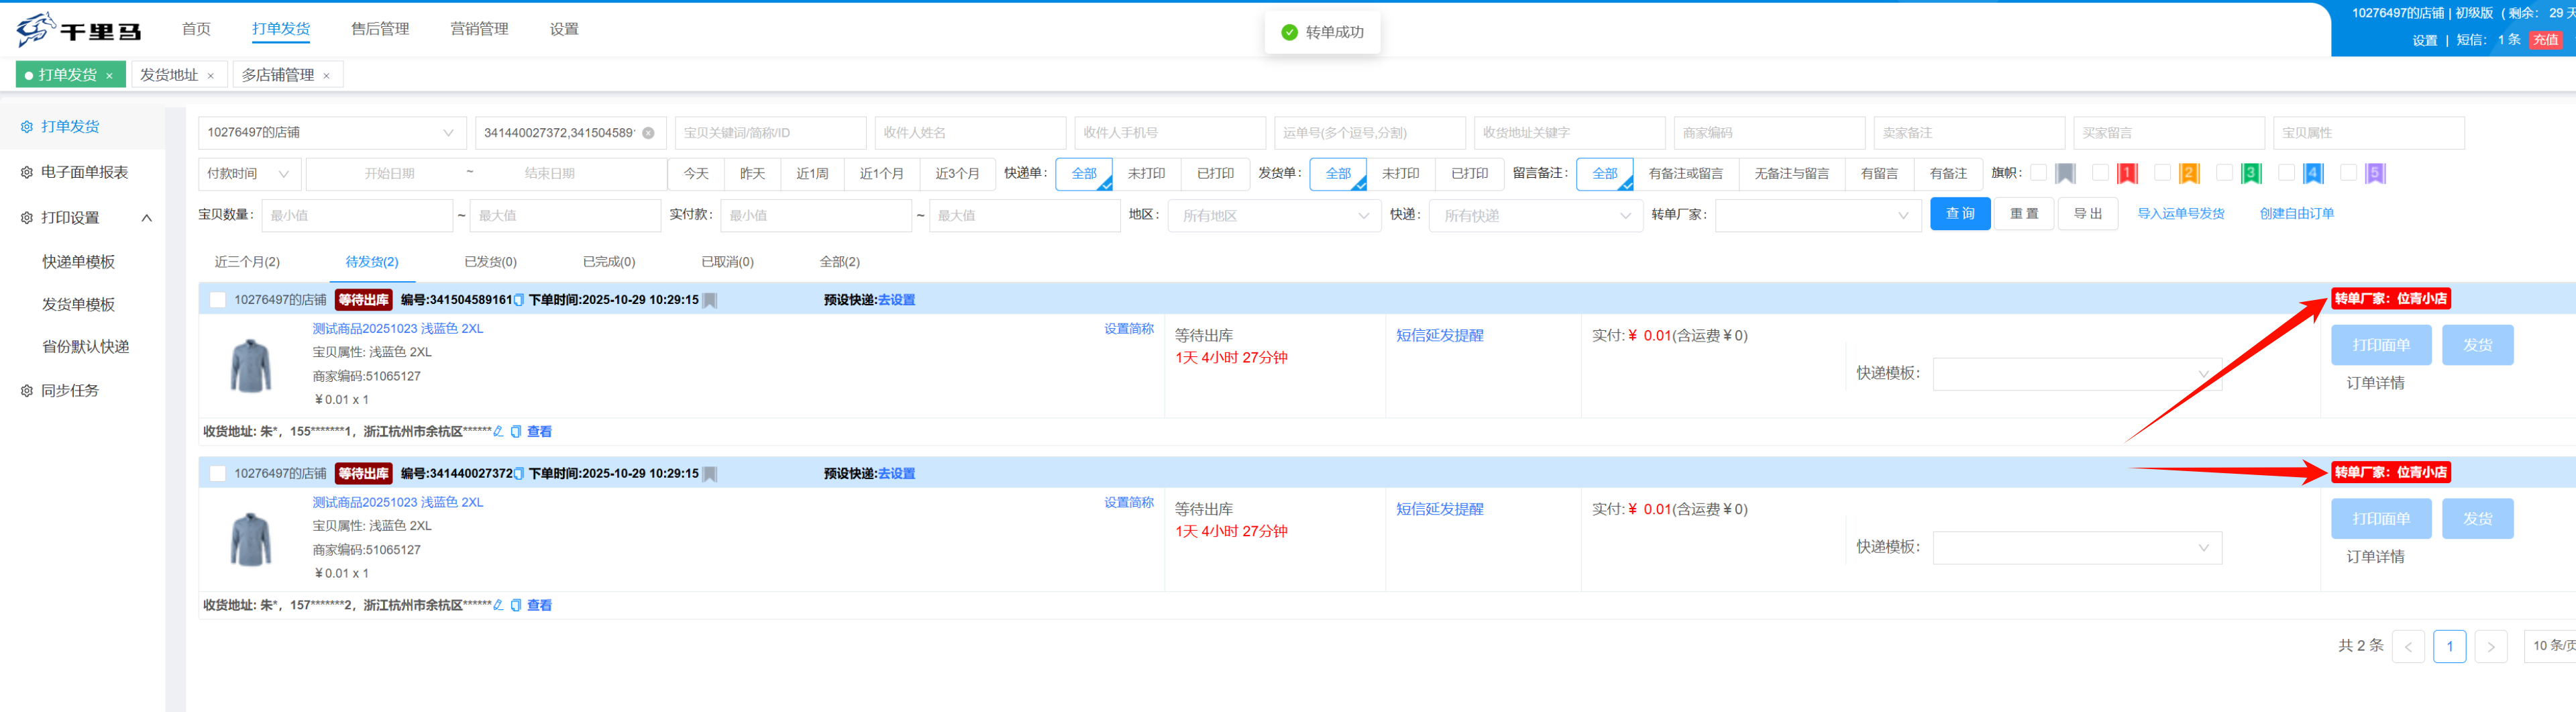Screen dimensions: 2576x712
Task: Open 同步任务 in the sidebar
Action: point(69,391)
